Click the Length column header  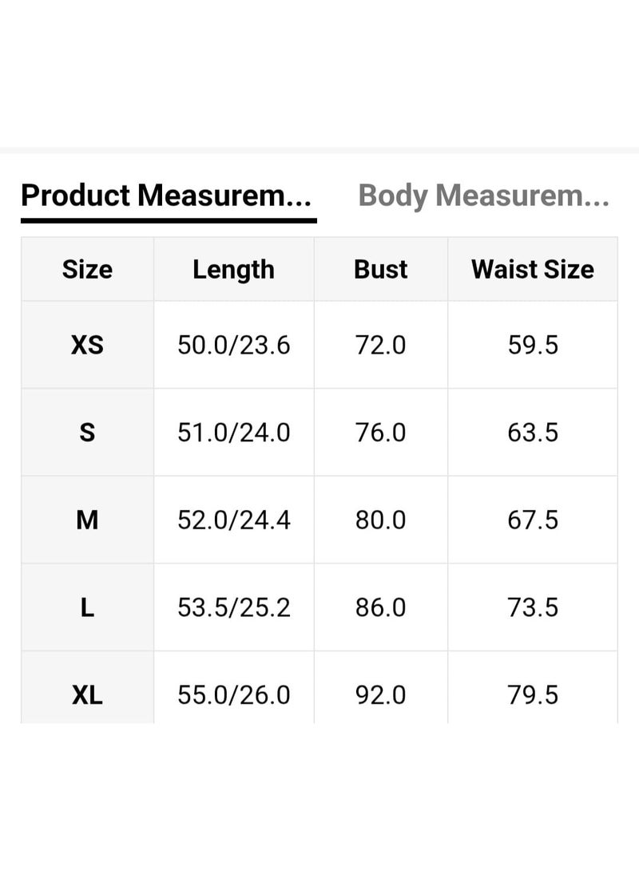coord(233,269)
